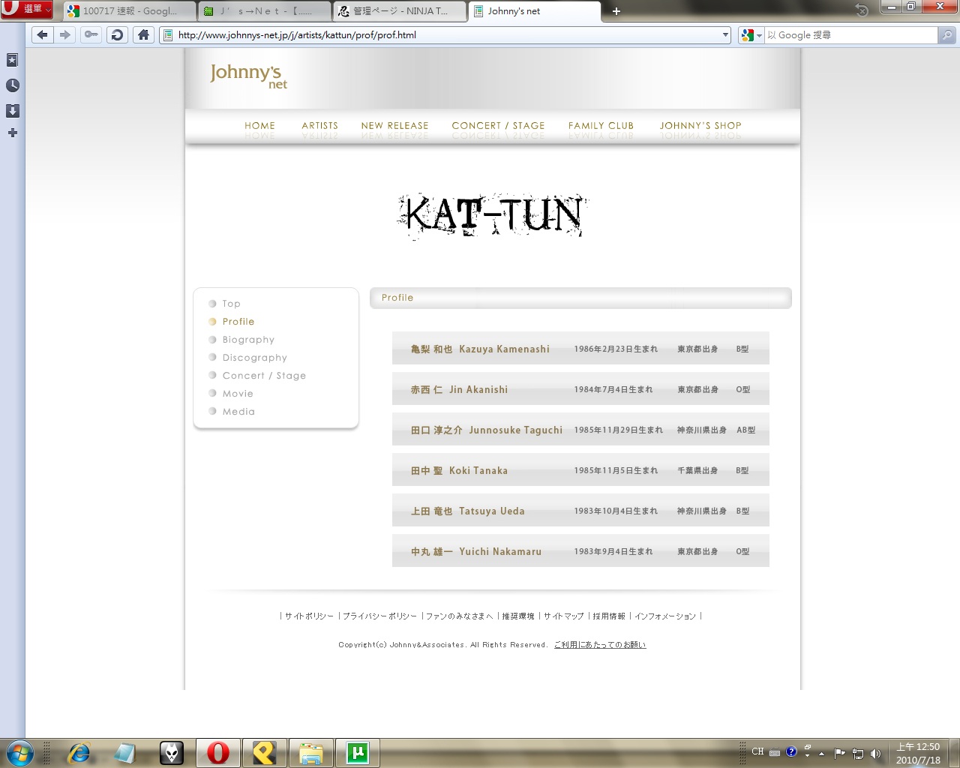The width and height of the screenshot is (960, 768).
Task: Click the search magnifier button
Action: 947,35
